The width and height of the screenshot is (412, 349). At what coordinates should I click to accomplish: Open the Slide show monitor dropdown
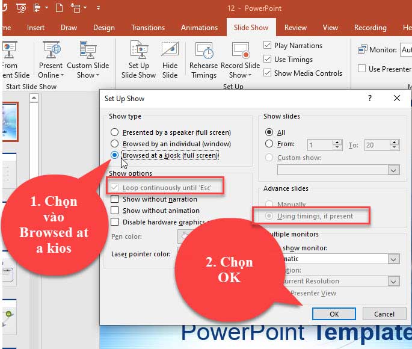pyautogui.click(x=393, y=259)
